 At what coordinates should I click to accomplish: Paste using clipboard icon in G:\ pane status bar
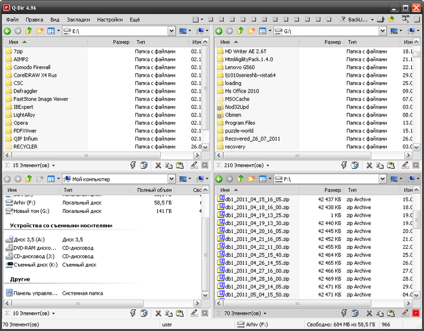tap(391, 165)
